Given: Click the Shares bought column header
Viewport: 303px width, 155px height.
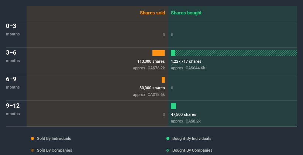Looking at the screenshot, I should tap(186, 13).
